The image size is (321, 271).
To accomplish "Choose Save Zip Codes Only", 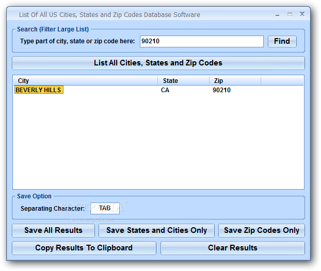I will point(262,230).
